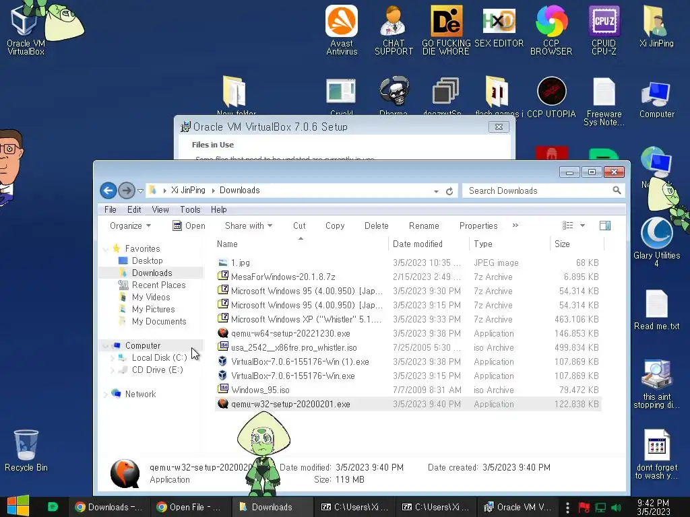The image size is (690, 517).
Task: Open the Tools menu
Action: point(190,210)
